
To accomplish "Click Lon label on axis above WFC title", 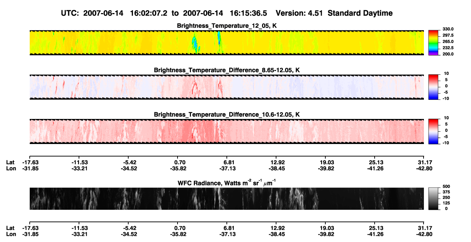I will (11, 168).
